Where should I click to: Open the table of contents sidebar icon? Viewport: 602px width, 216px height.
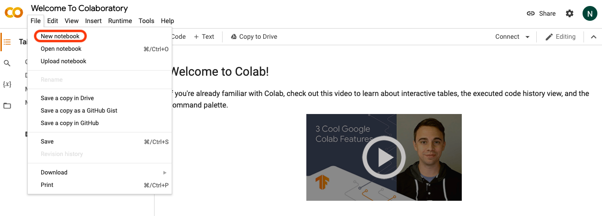(7, 42)
